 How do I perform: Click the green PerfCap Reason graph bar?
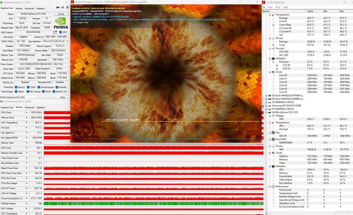(x=153, y=203)
